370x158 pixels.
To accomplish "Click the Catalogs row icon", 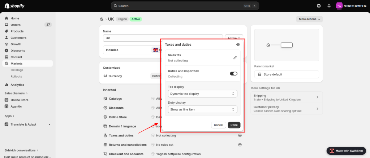I will tap(105, 99).
